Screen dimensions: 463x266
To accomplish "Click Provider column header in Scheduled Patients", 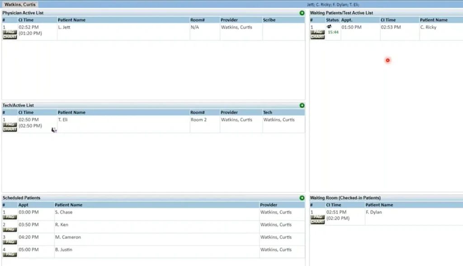I will click(282, 205).
